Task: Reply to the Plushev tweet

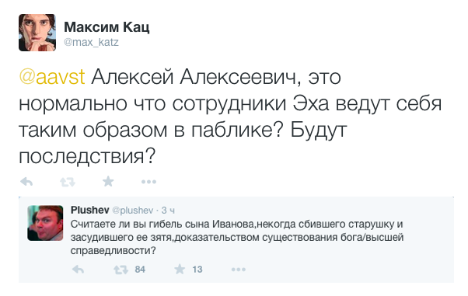Action: coord(79,270)
